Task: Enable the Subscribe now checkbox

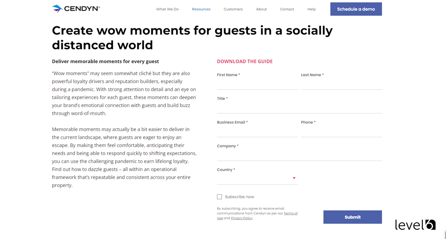Action: point(219,196)
